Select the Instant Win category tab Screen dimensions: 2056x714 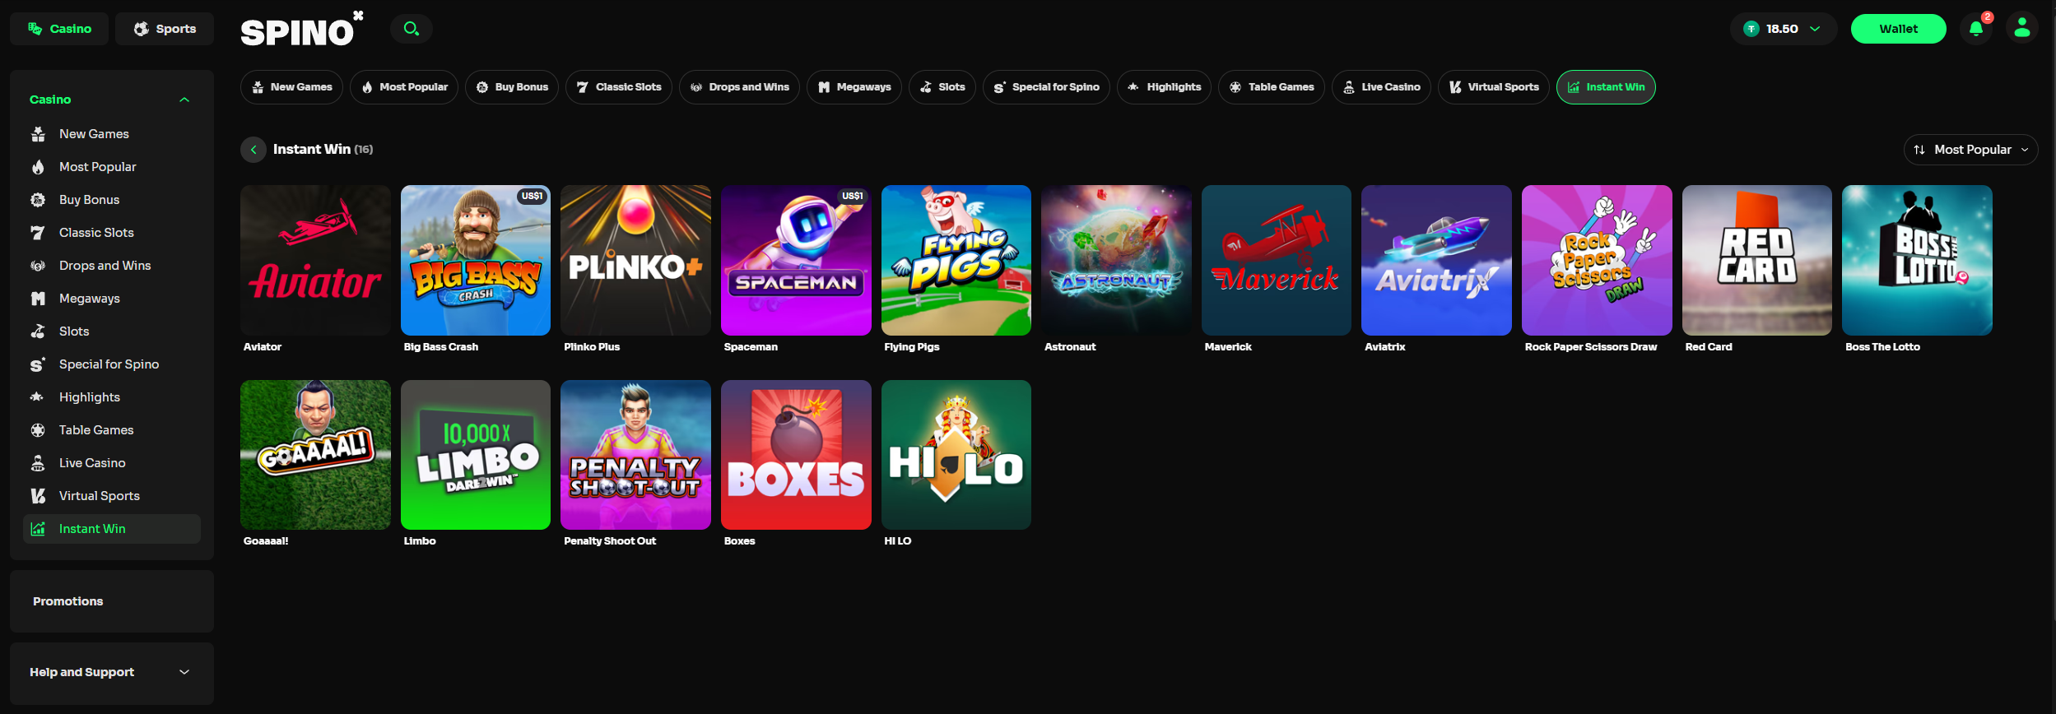coord(1606,87)
